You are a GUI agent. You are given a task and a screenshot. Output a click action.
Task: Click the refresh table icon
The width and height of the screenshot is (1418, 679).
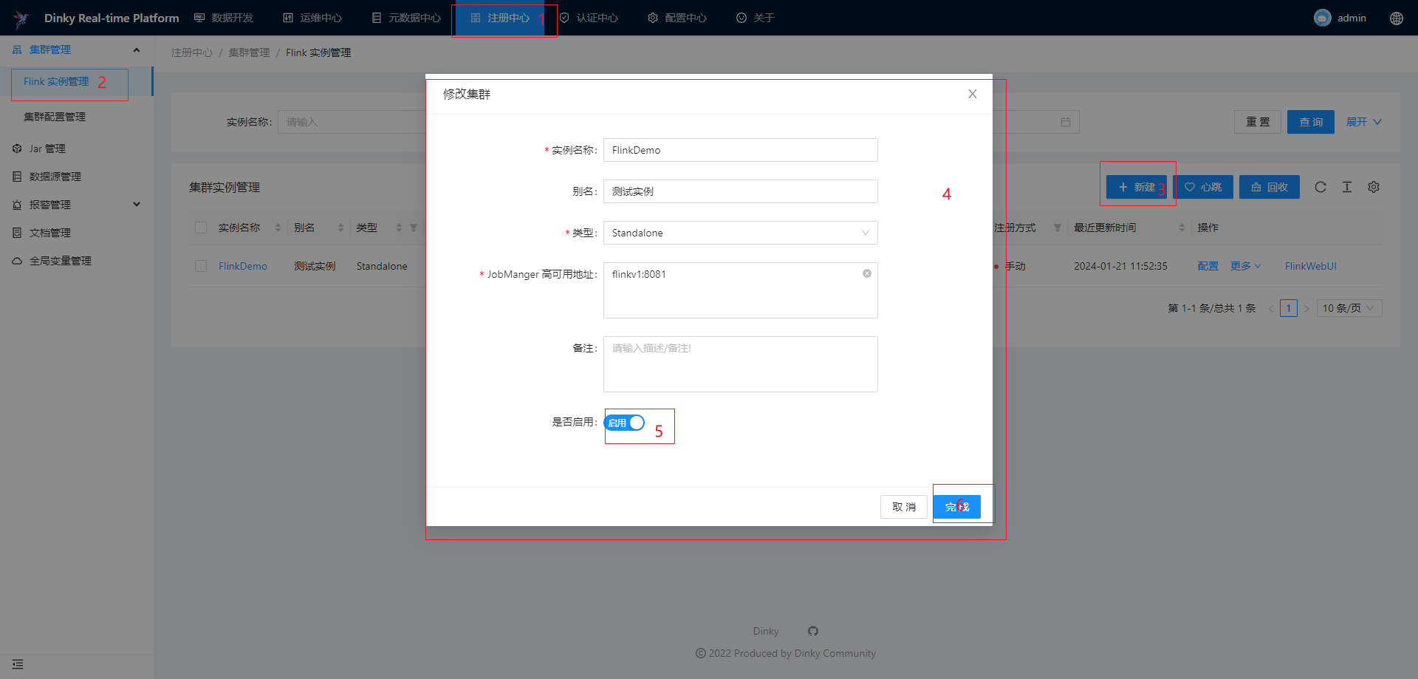point(1321,187)
